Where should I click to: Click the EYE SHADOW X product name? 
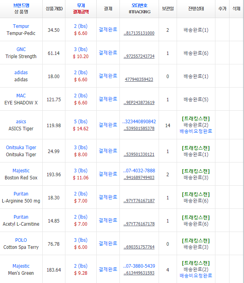21,103
